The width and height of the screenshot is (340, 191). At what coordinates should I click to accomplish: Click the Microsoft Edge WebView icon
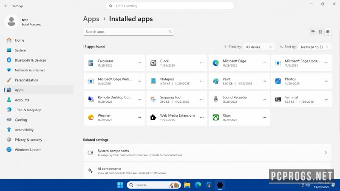(91, 81)
